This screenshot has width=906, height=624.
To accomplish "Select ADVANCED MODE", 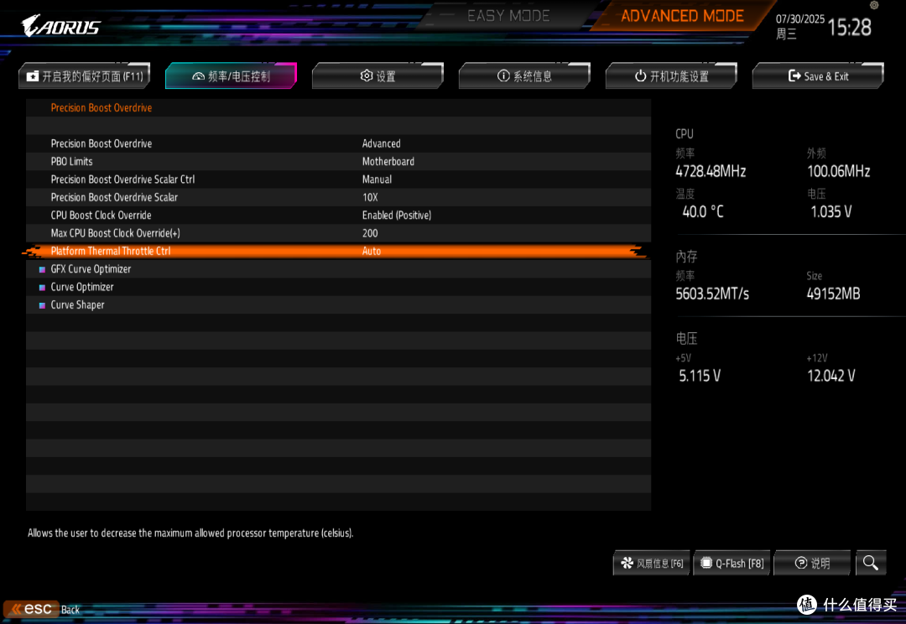I will coord(682,16).
